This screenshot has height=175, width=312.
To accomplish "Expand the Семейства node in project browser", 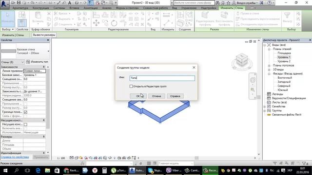I will click(x=265, y=106).
